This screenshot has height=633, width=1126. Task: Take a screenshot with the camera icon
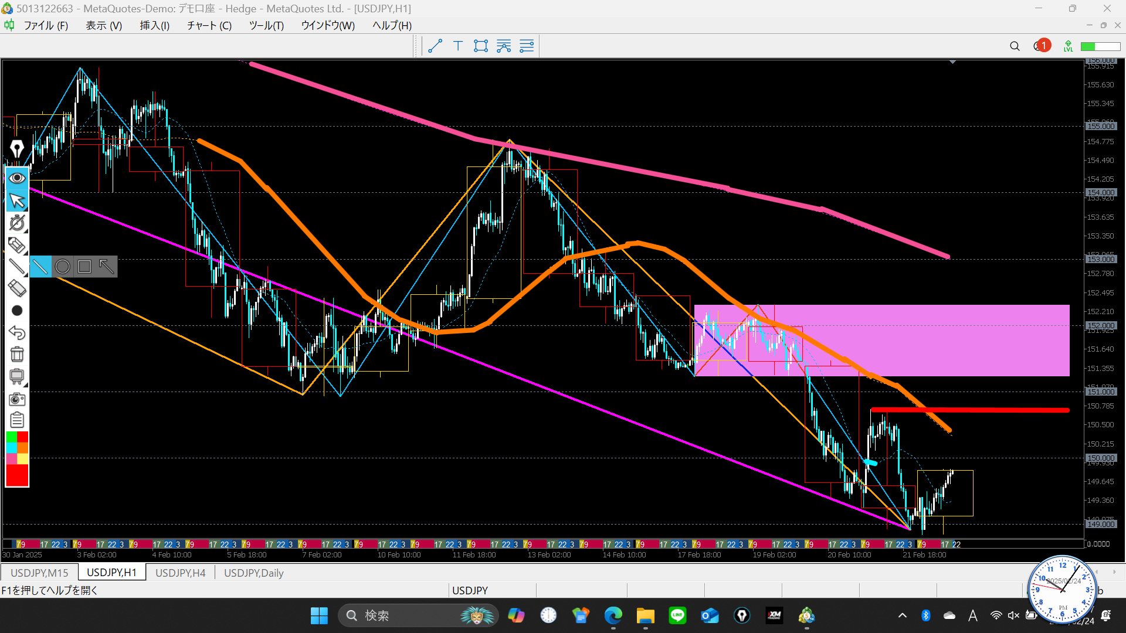tap(17, 399)
